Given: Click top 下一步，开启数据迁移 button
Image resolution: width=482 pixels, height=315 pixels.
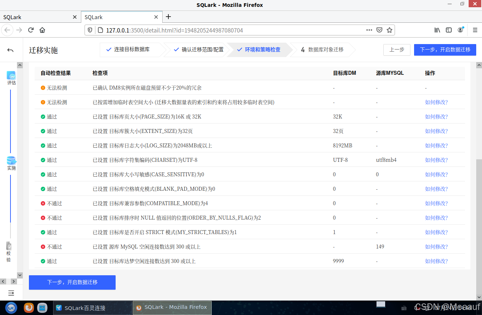Looking at the screenshot, I should pyautogui.click(x=445, y=50).
